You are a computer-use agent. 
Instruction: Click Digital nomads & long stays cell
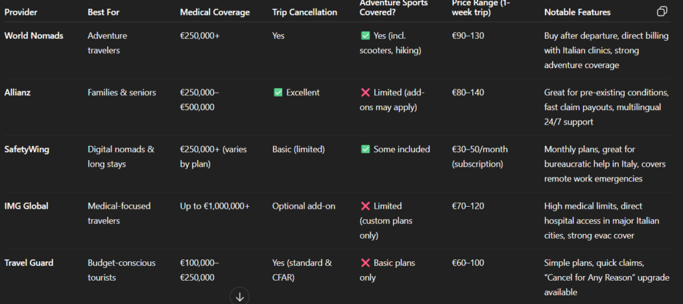coord(121,157)
